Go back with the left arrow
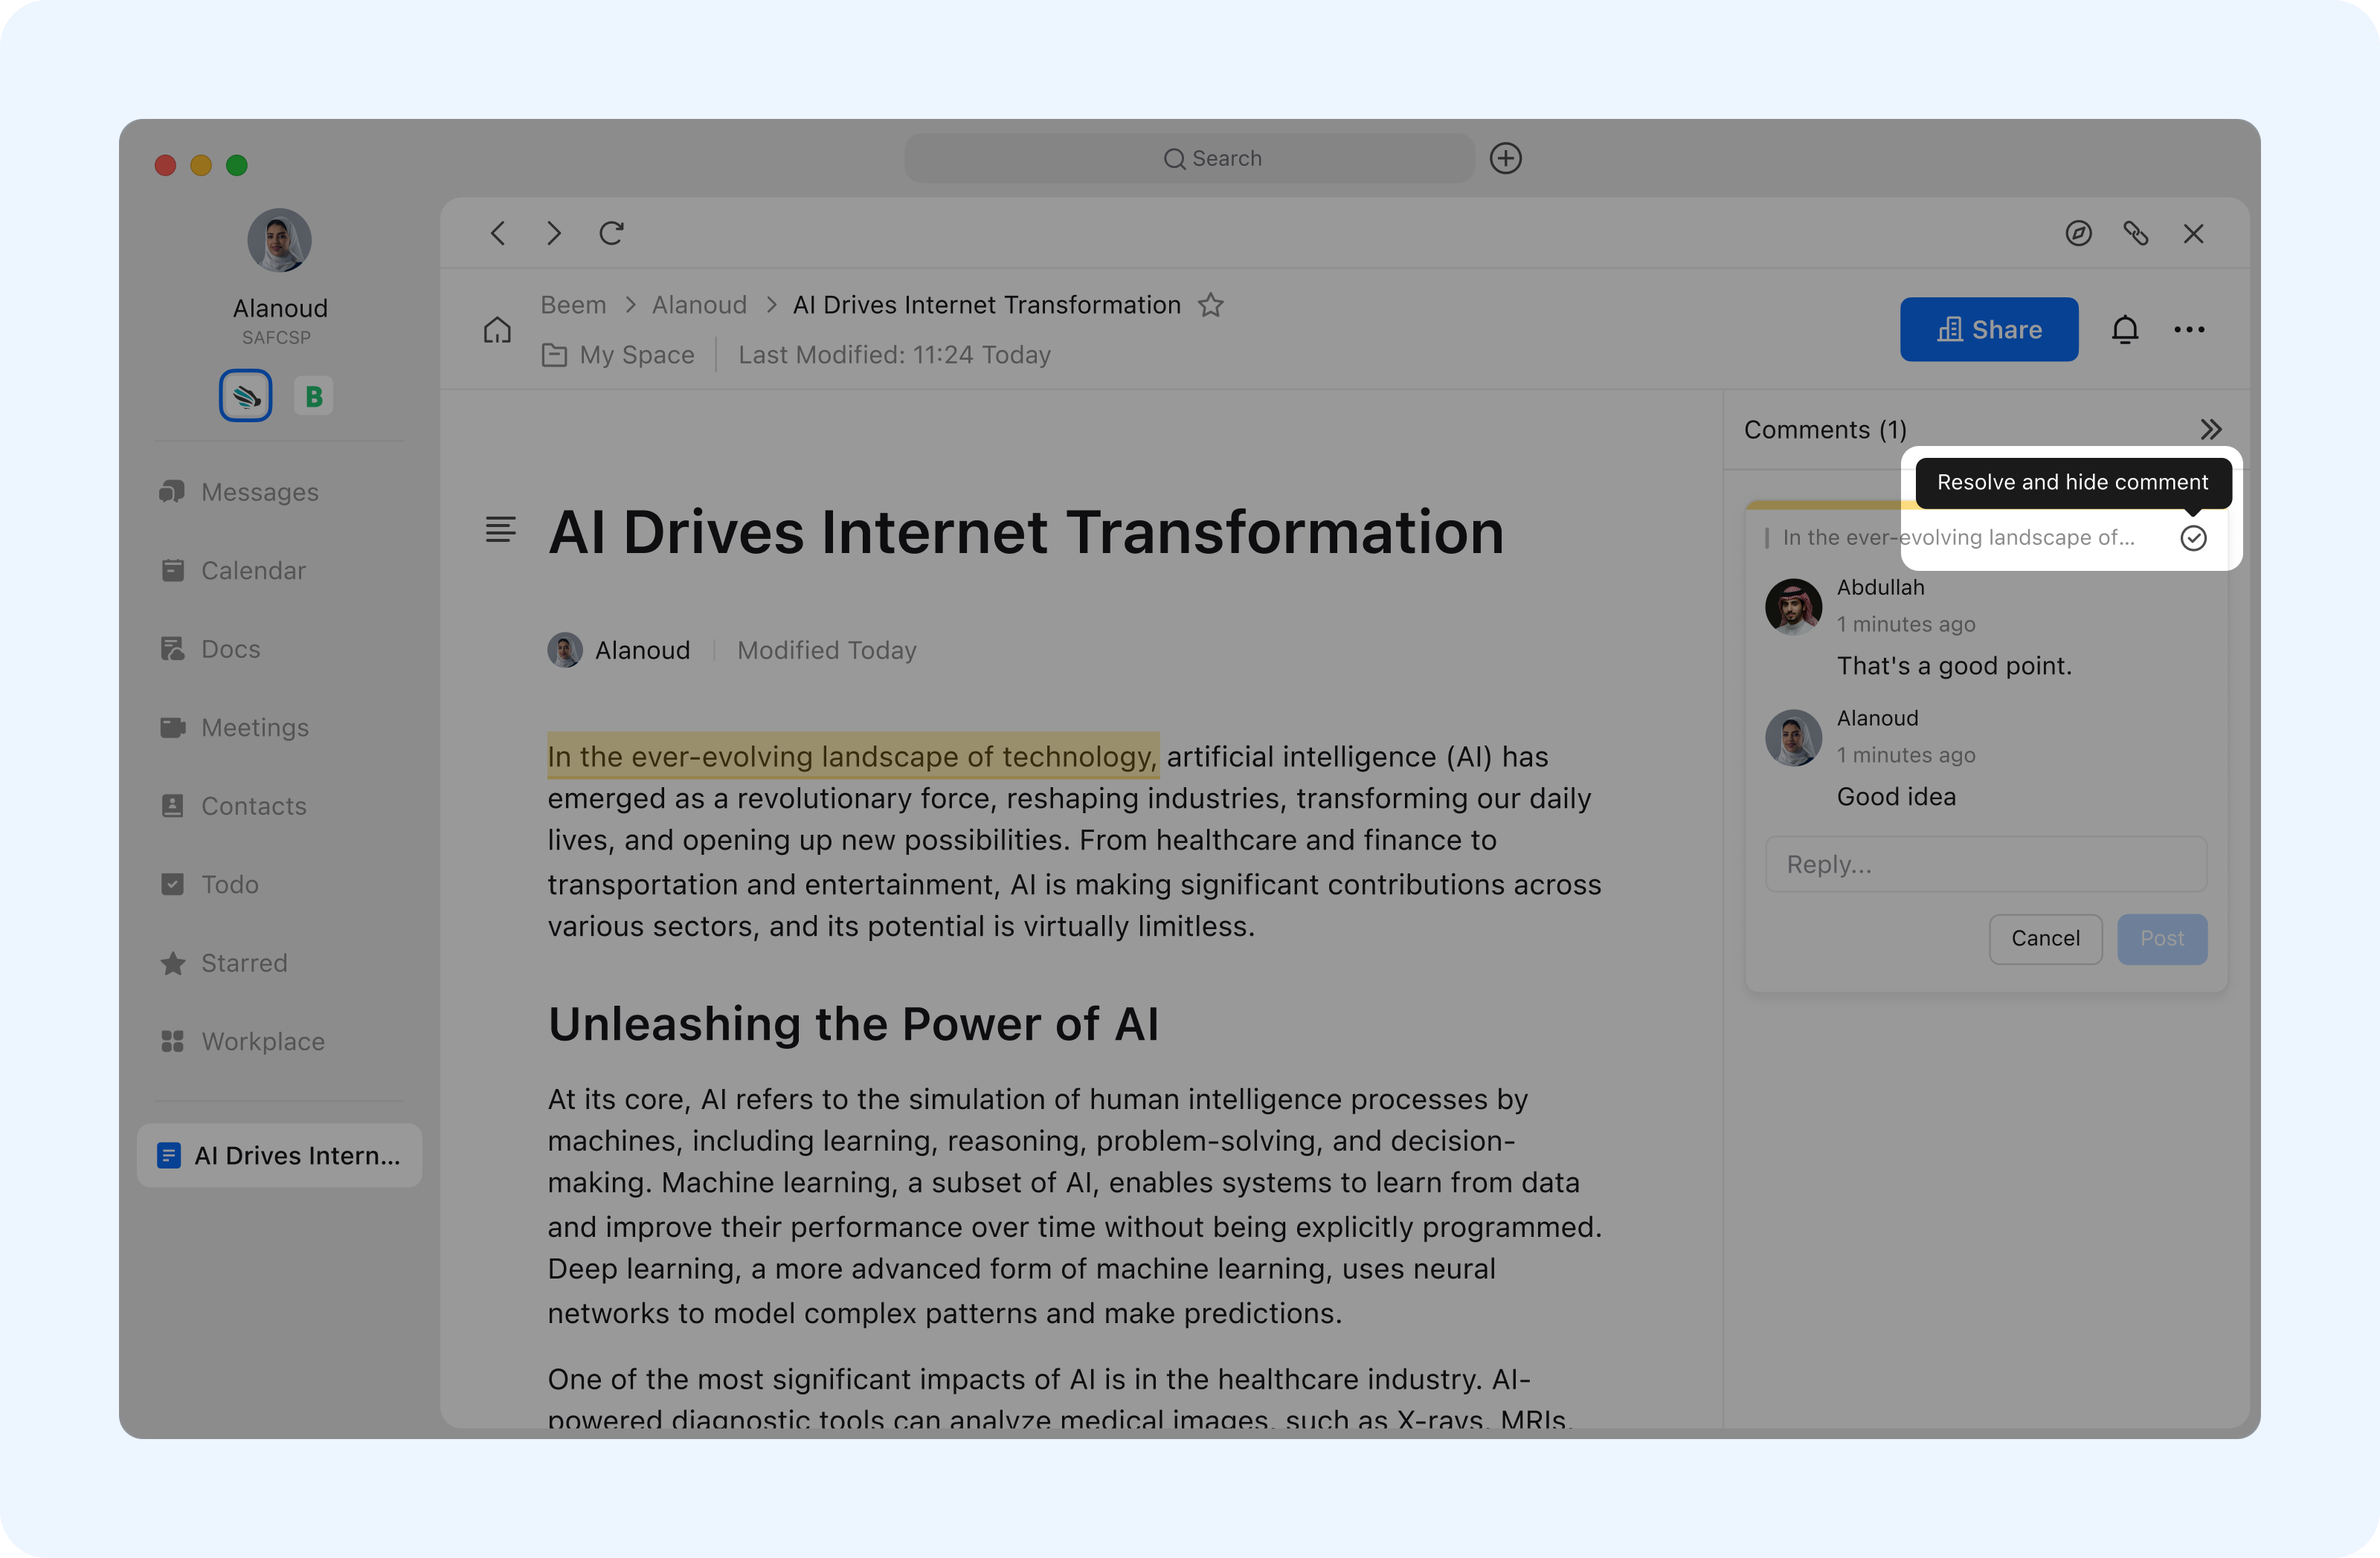 pos(498,234)
